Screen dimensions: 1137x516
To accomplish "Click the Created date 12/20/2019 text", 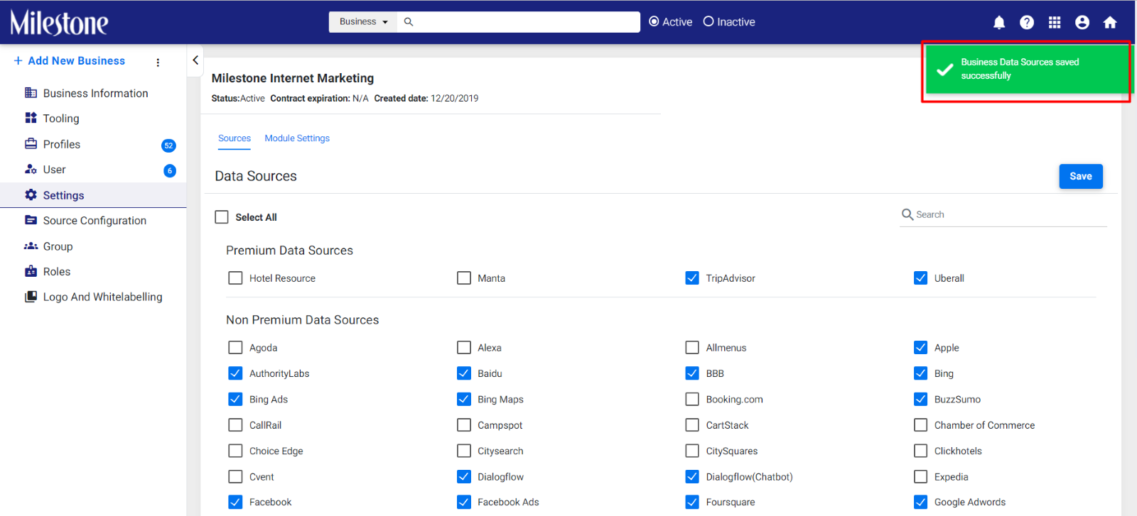I will (426, 99).
